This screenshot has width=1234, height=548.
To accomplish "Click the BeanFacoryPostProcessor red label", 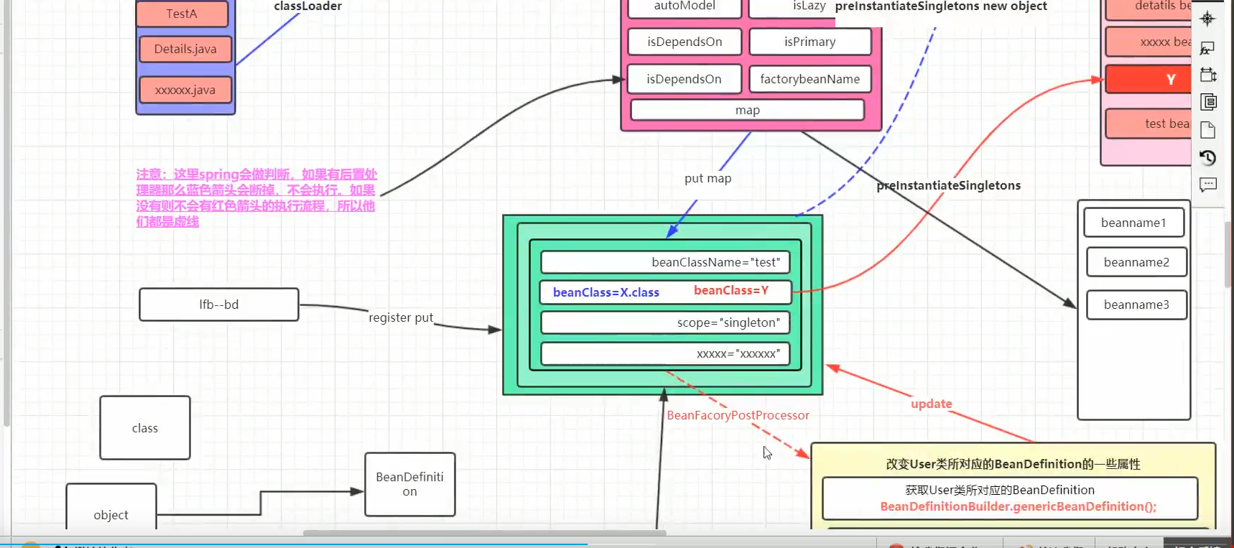I will pyautogui.click(x=738, y=415).
